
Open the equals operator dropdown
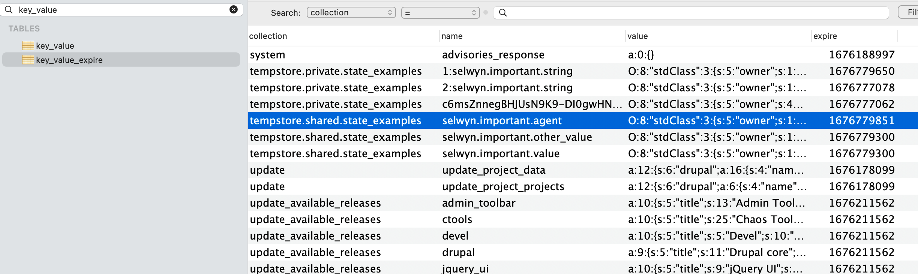click(x=441, y=13)
